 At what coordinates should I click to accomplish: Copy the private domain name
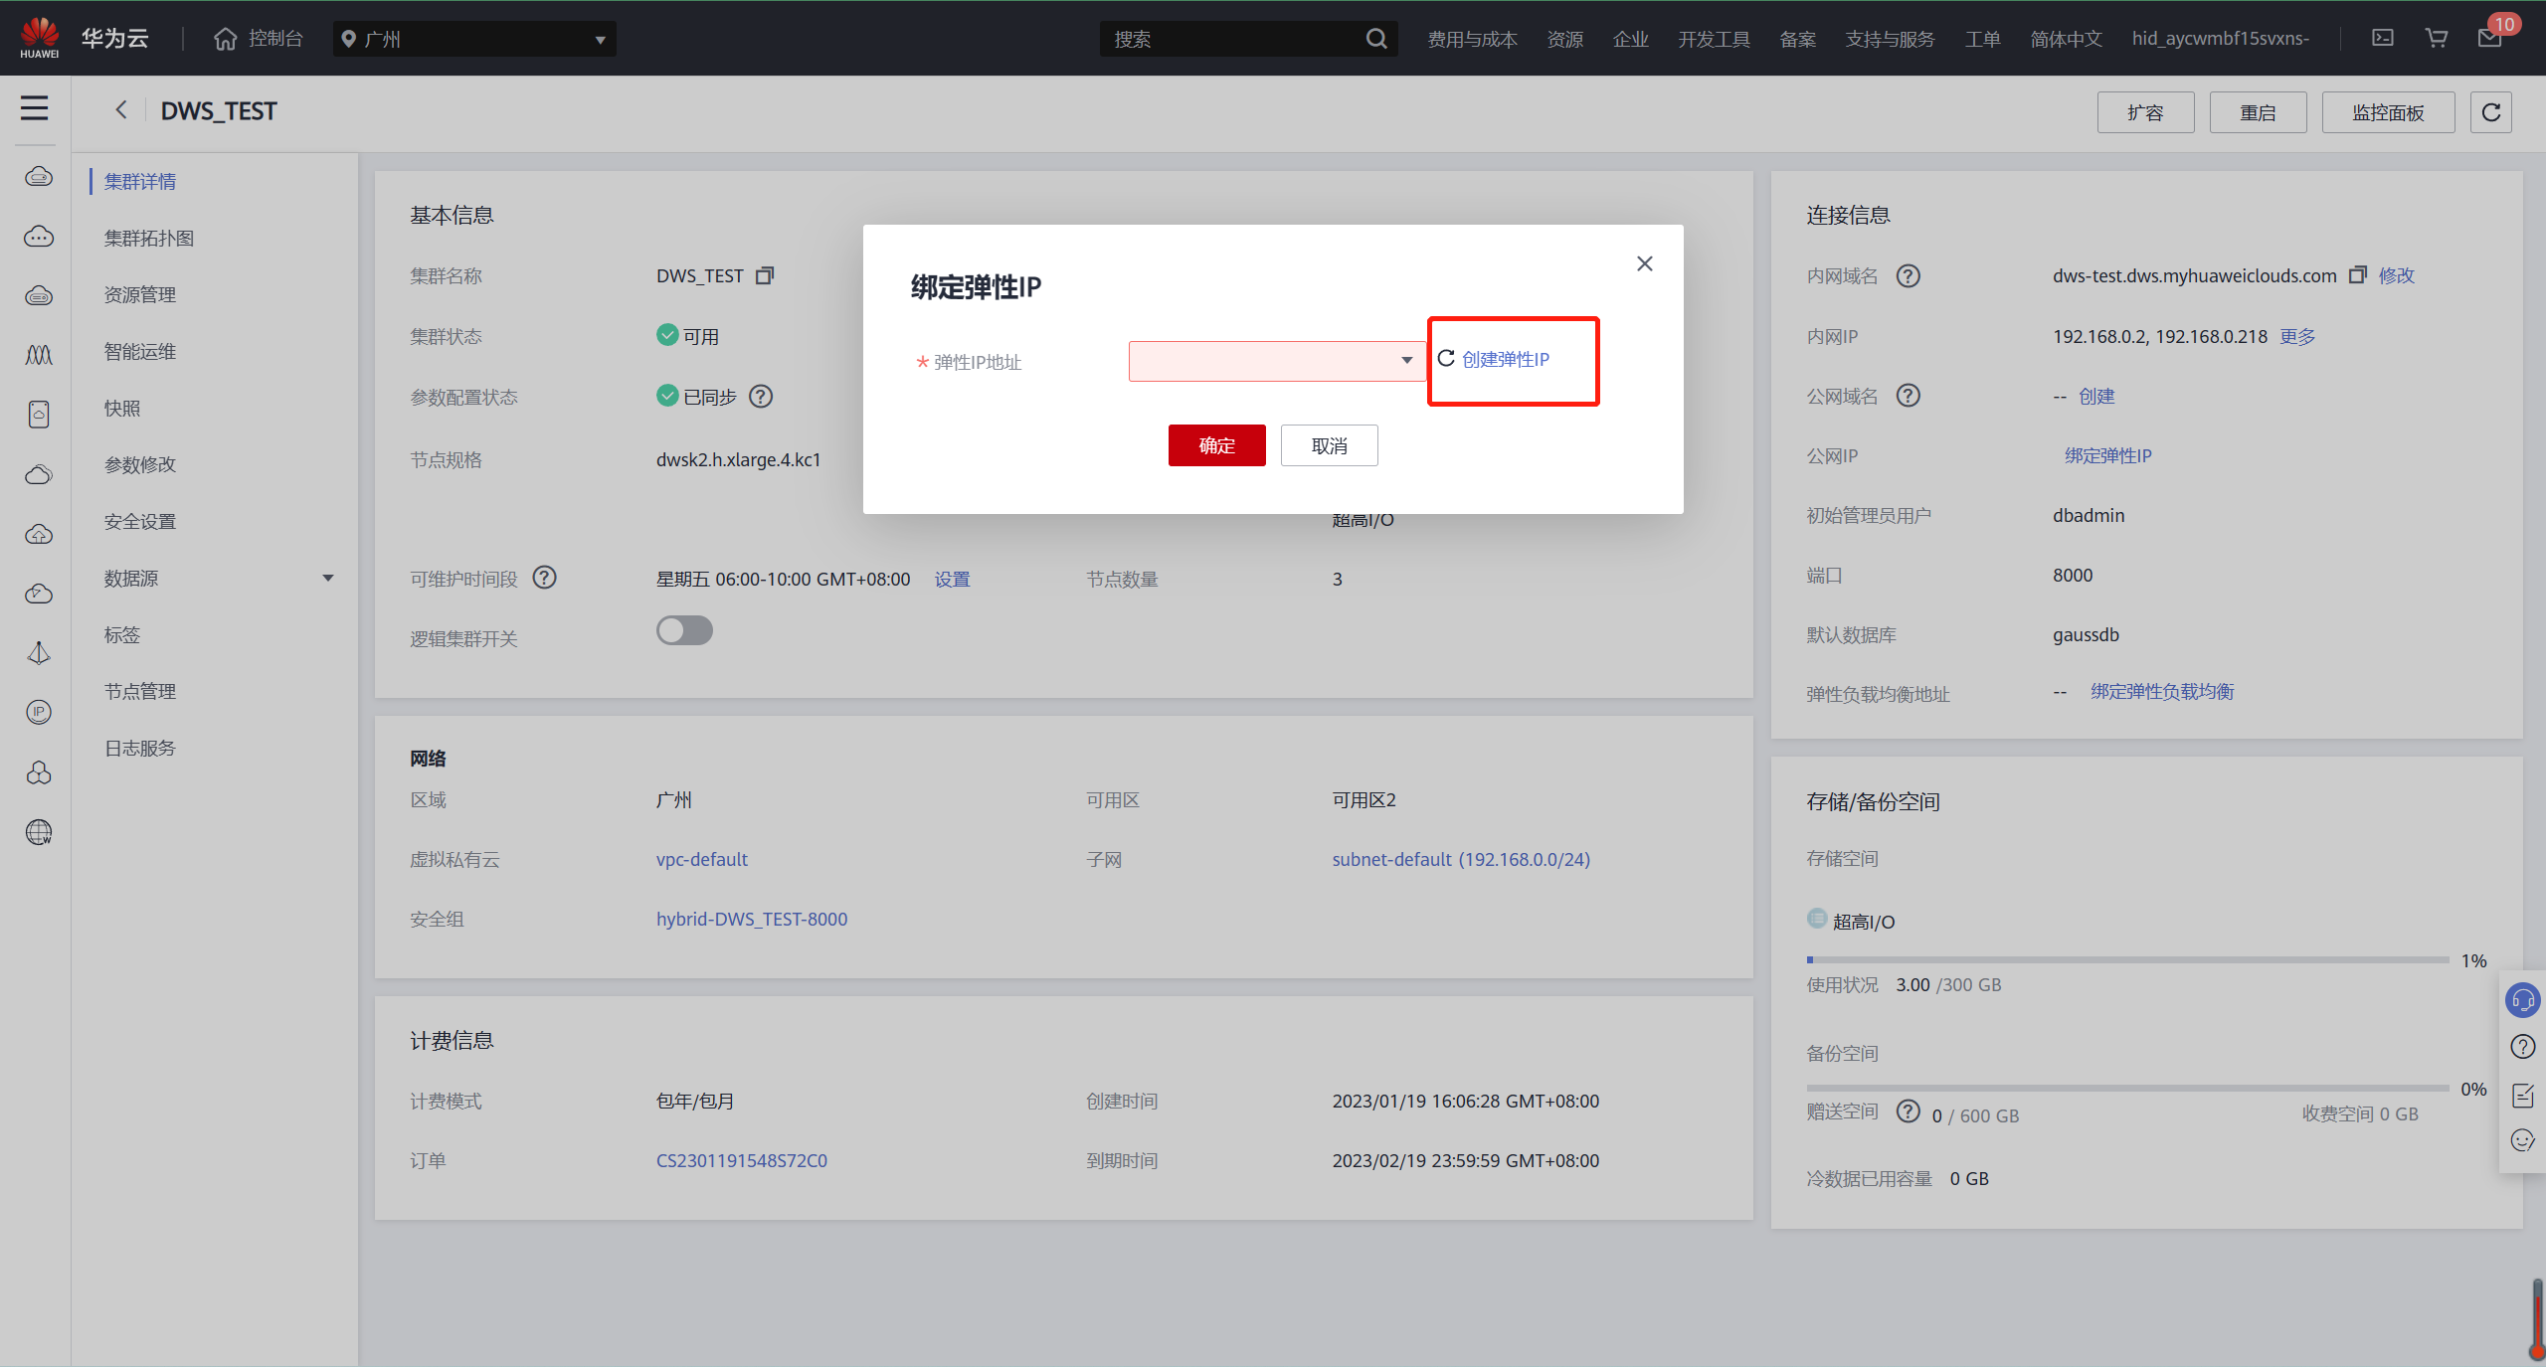pyautogui.click(x=2357, y=275)
